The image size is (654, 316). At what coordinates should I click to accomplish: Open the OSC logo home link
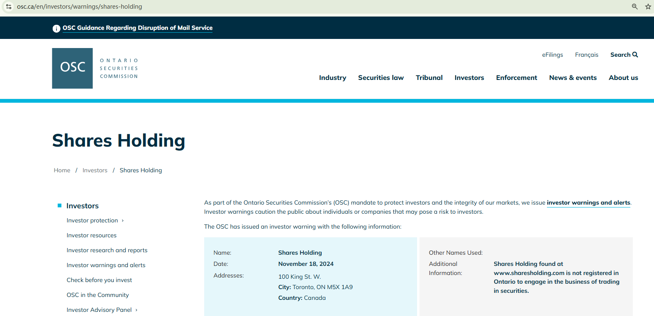pos(72,68)
